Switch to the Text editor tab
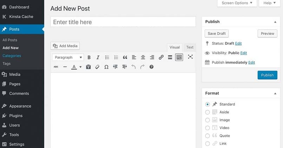The height and width of the screenshot is (148, 283). click(x=190, y=47)
